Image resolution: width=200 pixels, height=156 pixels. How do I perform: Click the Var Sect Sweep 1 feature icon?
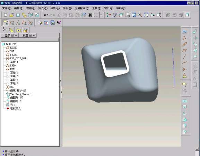tap(8, 94)
